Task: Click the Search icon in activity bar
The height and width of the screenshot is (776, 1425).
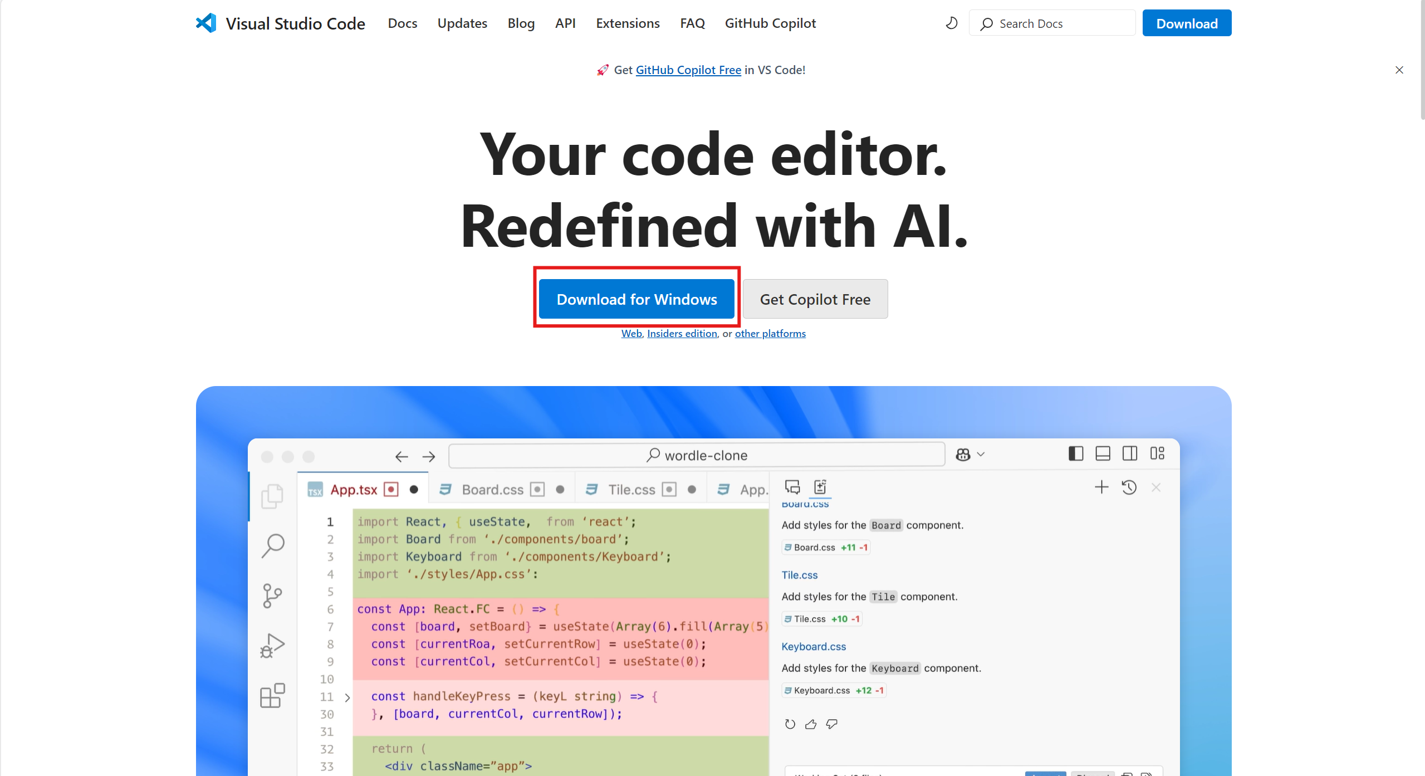Action: pos(273,545)
